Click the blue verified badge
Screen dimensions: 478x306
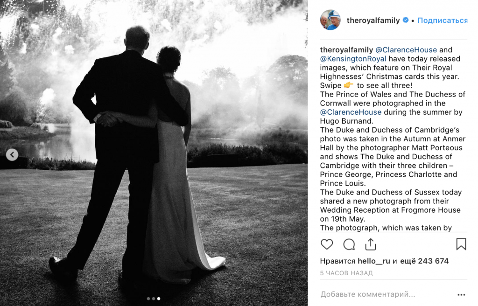tap(406, 20)
